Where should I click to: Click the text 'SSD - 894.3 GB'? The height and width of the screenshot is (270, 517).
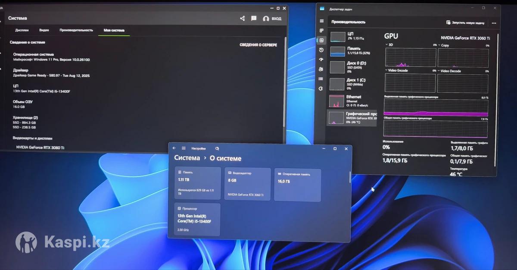click(24, 122)
